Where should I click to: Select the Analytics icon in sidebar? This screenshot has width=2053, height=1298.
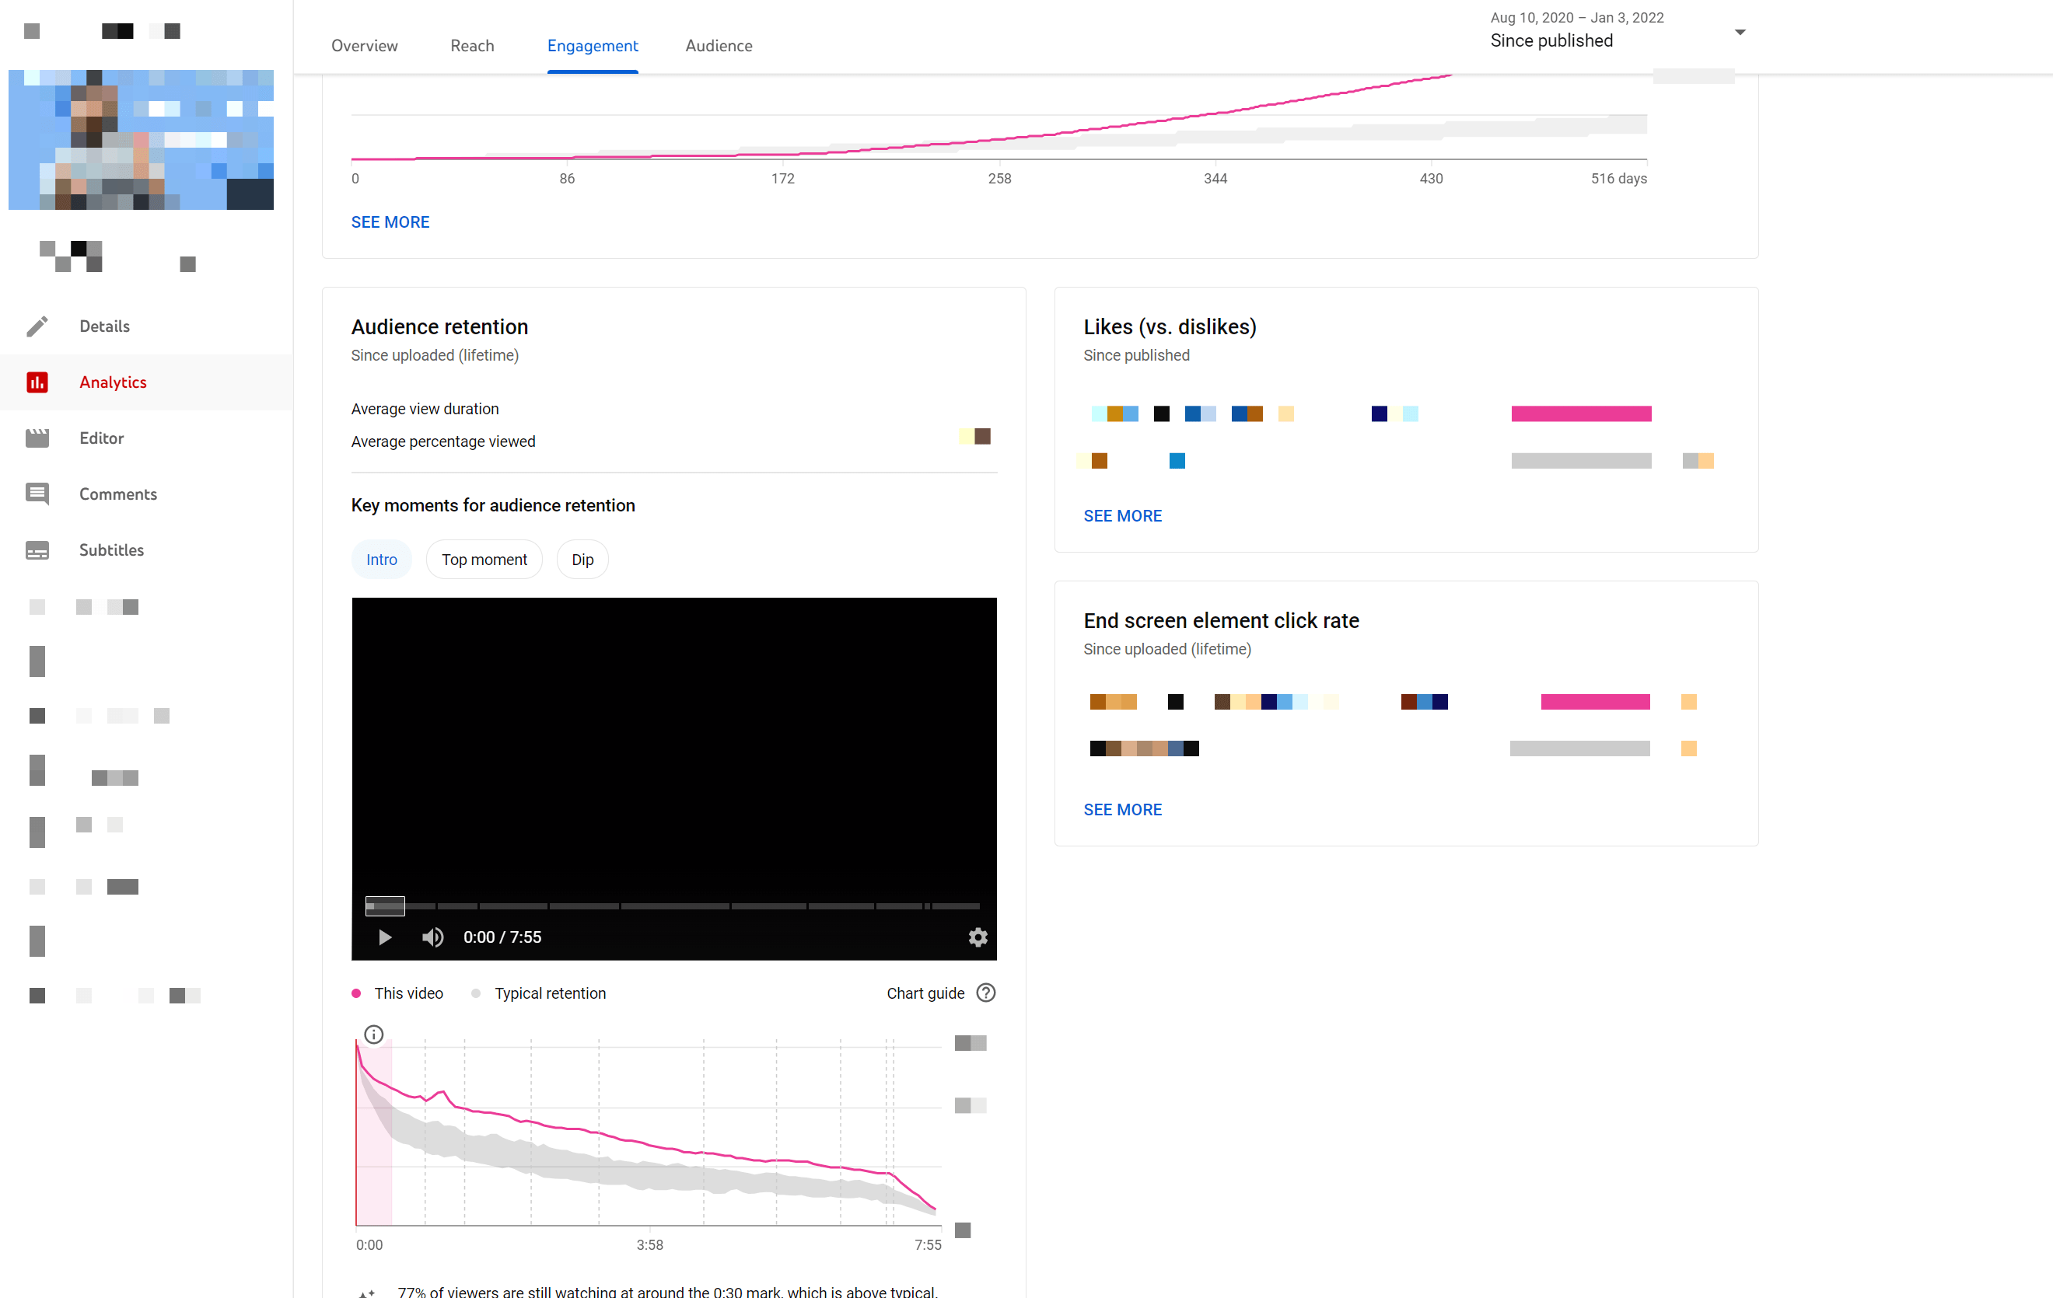click(37, 382)
